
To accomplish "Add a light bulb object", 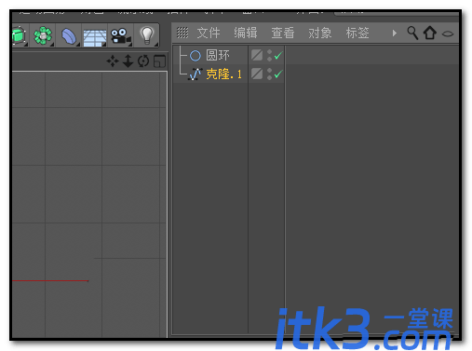I will pyautogui.click(x=147, y=34).
